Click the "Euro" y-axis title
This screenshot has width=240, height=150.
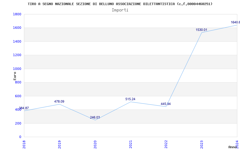tap(15, 76)
